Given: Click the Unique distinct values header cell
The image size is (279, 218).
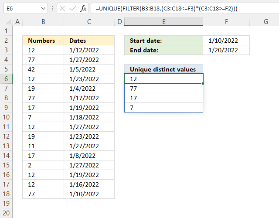Looking at the screenshot, I should point(164,69).
